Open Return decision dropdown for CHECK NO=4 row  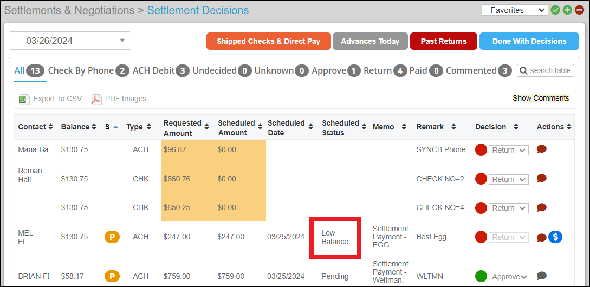point(508,208)
